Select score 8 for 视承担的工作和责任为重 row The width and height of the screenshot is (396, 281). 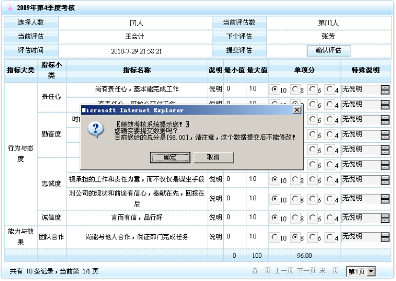[295, 179]
